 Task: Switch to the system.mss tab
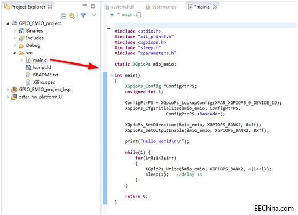coord(161,7)
